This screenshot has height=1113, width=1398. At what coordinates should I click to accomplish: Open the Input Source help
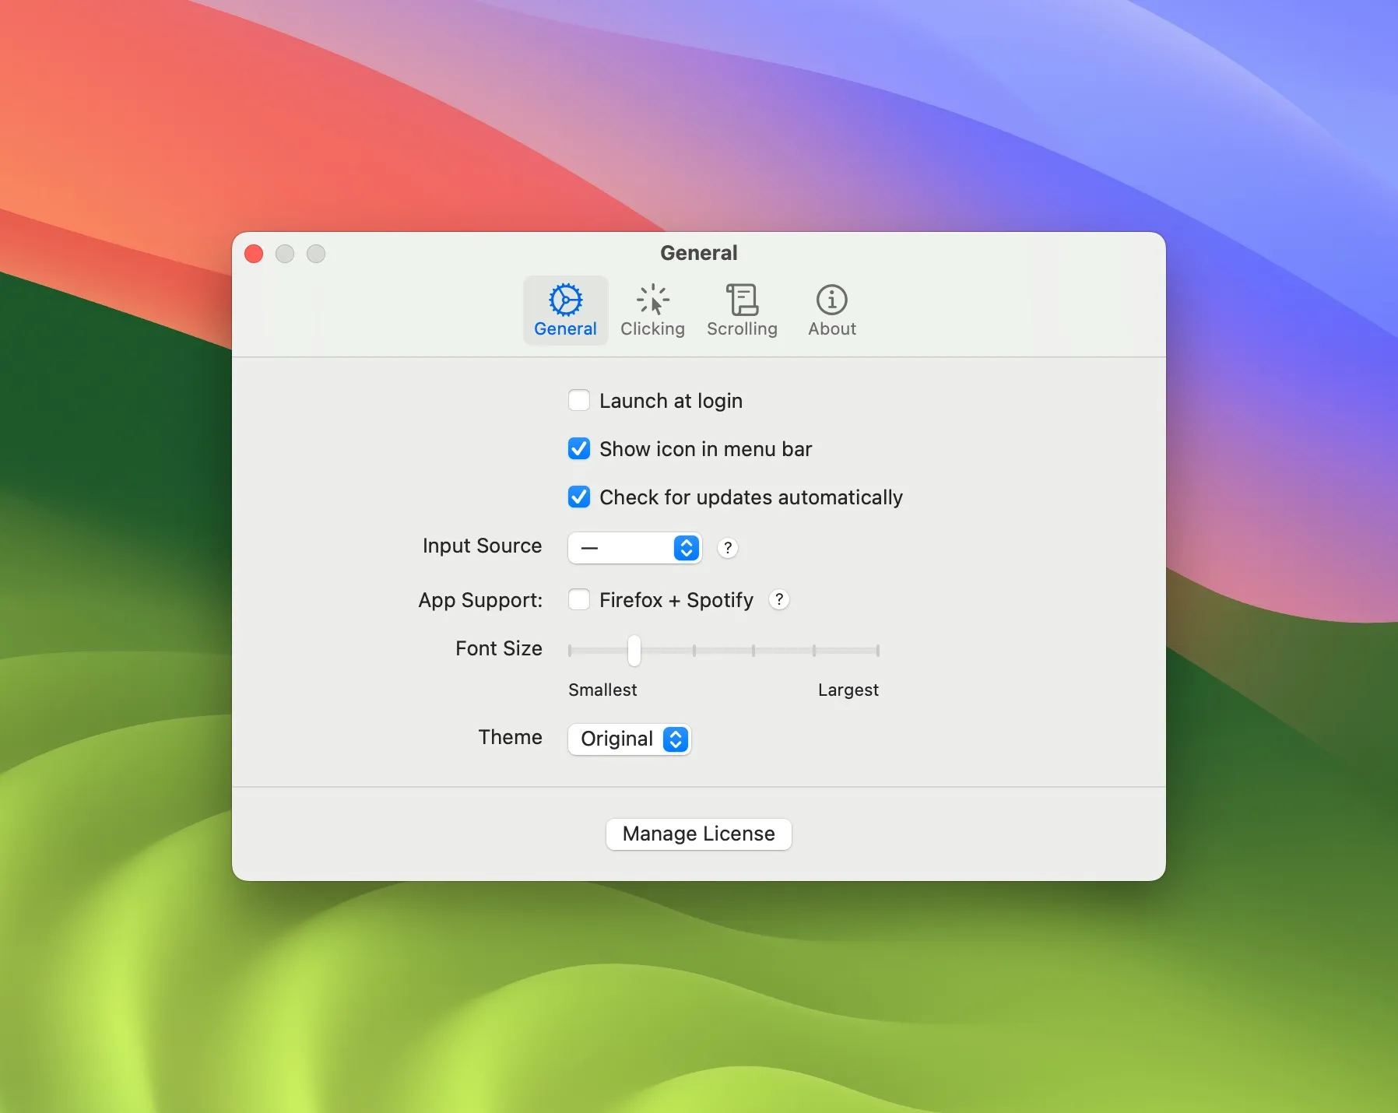point(727,548)
